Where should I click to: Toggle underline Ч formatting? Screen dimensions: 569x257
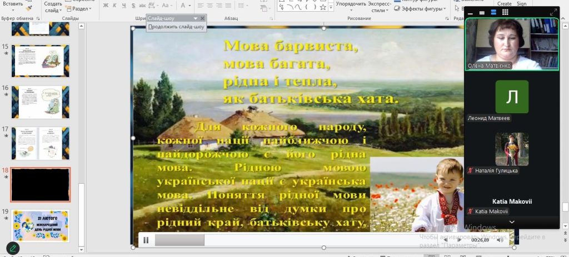click(124, 6)
